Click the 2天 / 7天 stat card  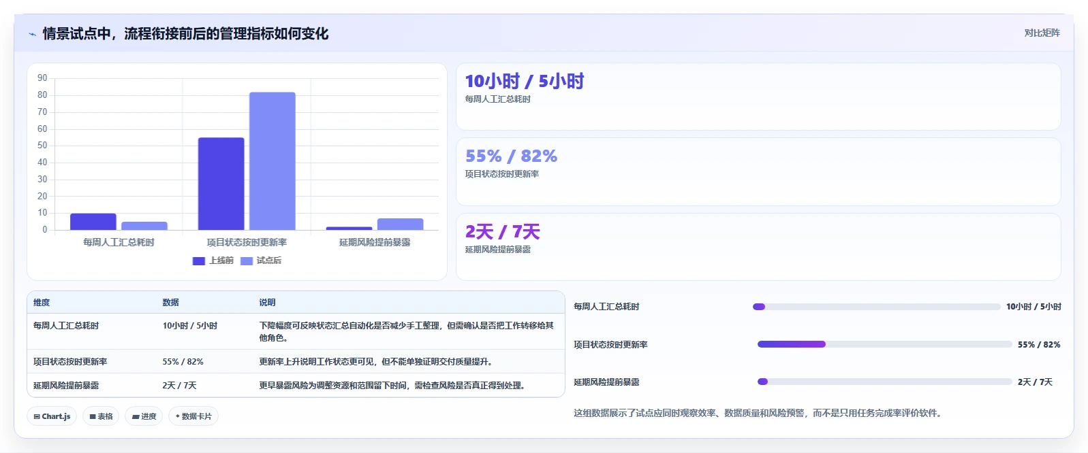click(758, 247)
